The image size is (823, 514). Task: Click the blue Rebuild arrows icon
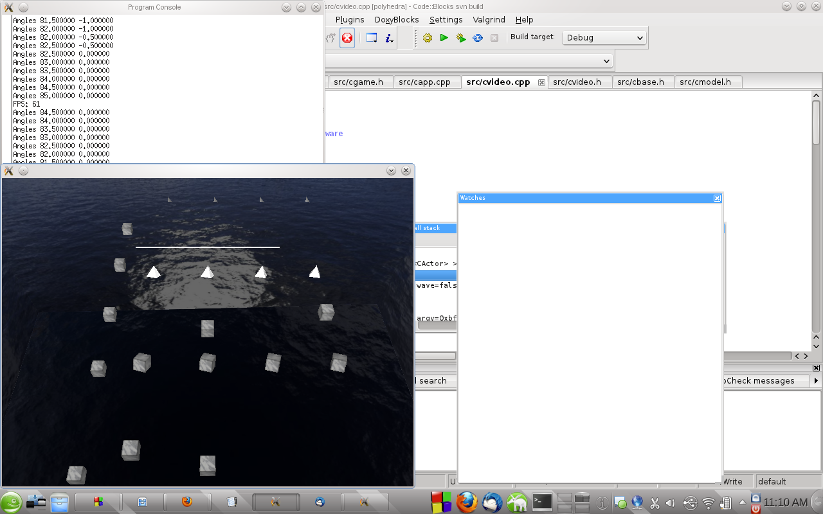click(478, 38)
